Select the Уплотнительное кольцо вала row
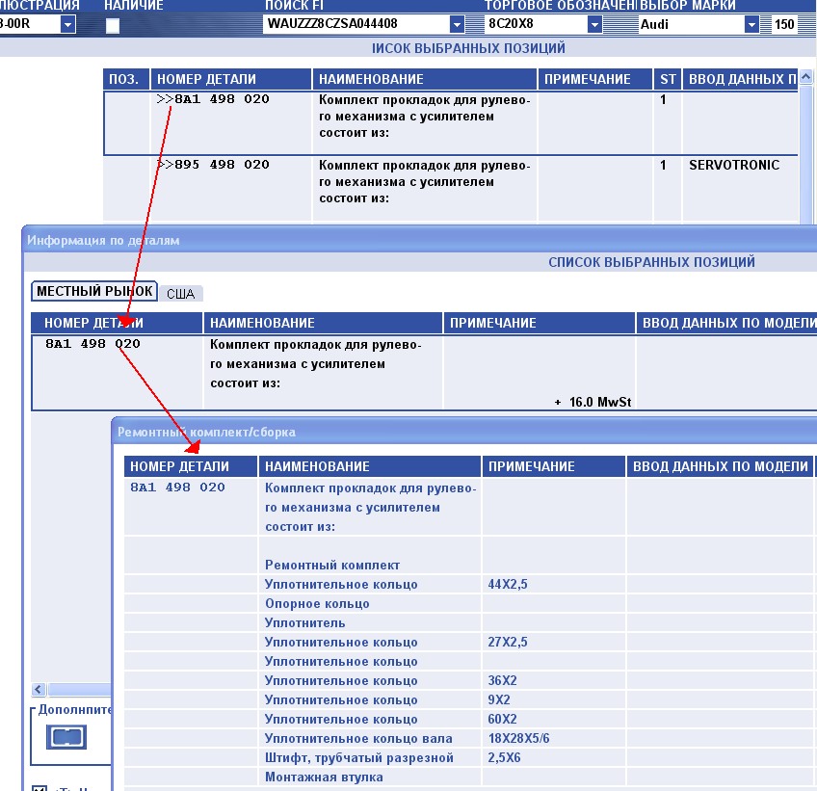This screenshot has width=817, height=791. pos(468,738)
